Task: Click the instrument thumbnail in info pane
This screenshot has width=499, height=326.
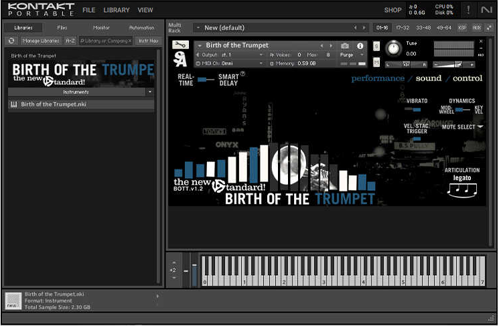Action: click(x=13, y=301)
